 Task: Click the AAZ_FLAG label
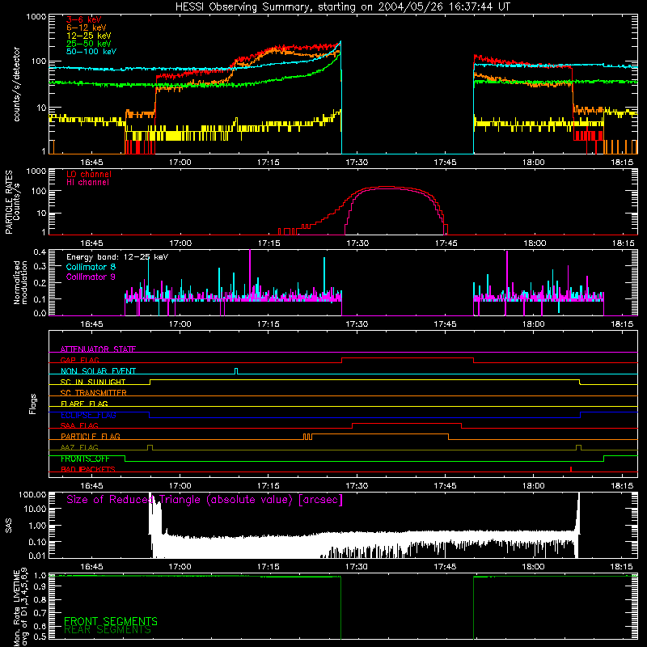(79, 447)
